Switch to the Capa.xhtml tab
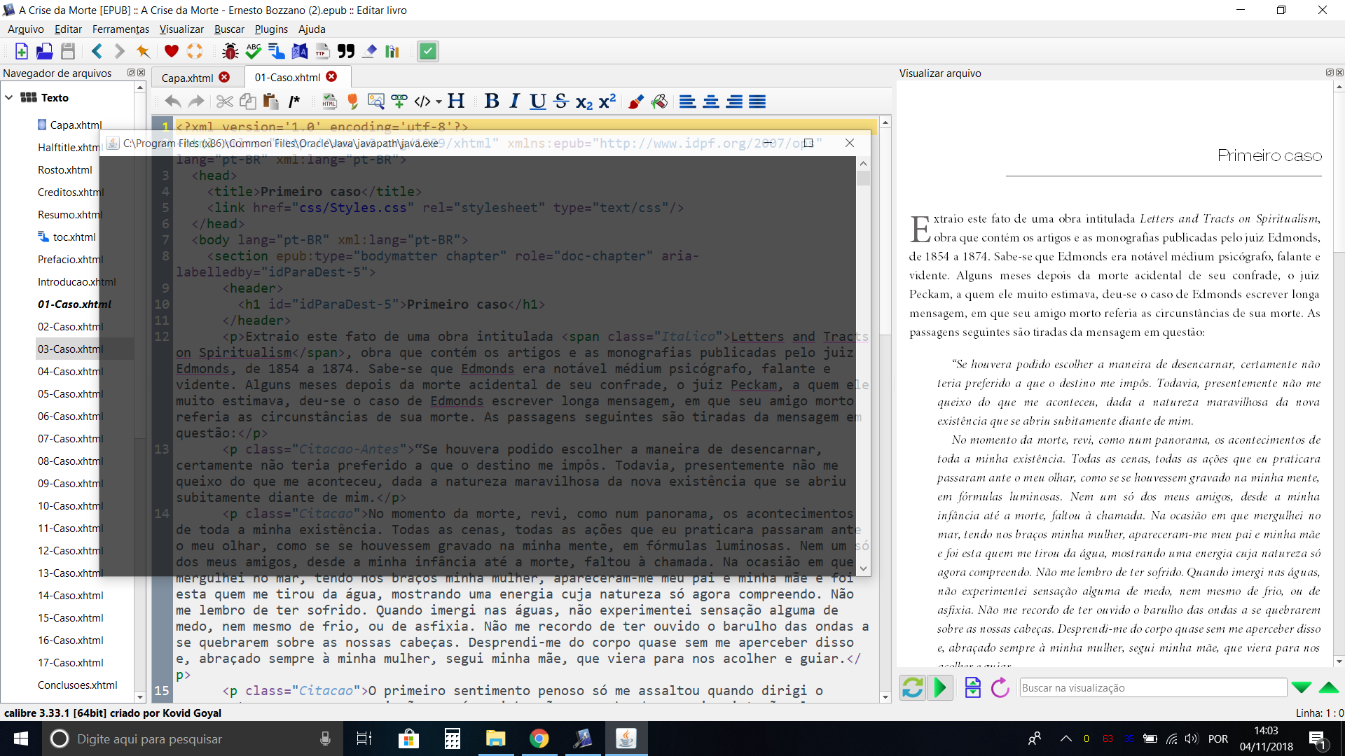 point(188,78)
